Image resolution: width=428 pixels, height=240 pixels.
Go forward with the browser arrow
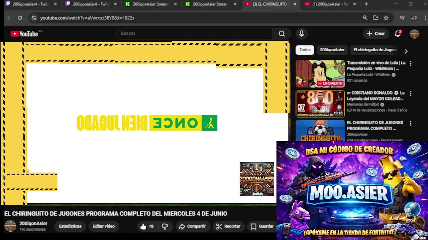pos(8,18)
